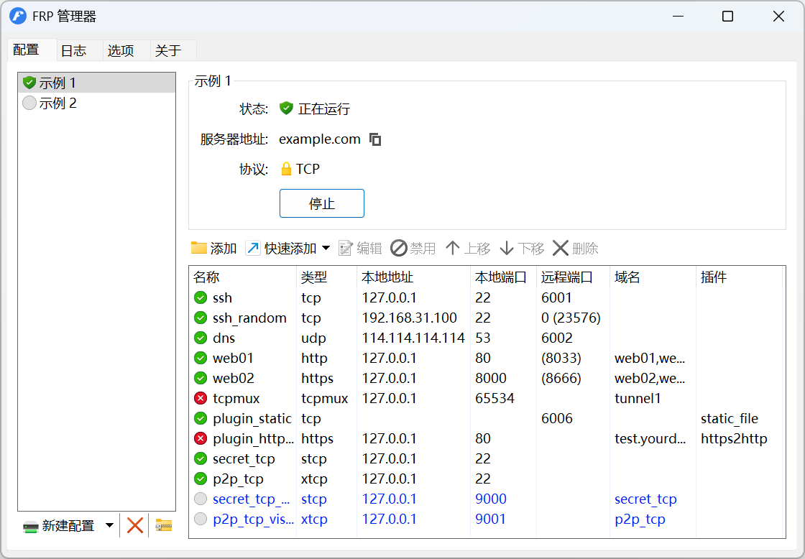The width and height of the screenshot is (805, 559).
Task: Copy server address using copy icon beside example.com
Action: point(375,139)
